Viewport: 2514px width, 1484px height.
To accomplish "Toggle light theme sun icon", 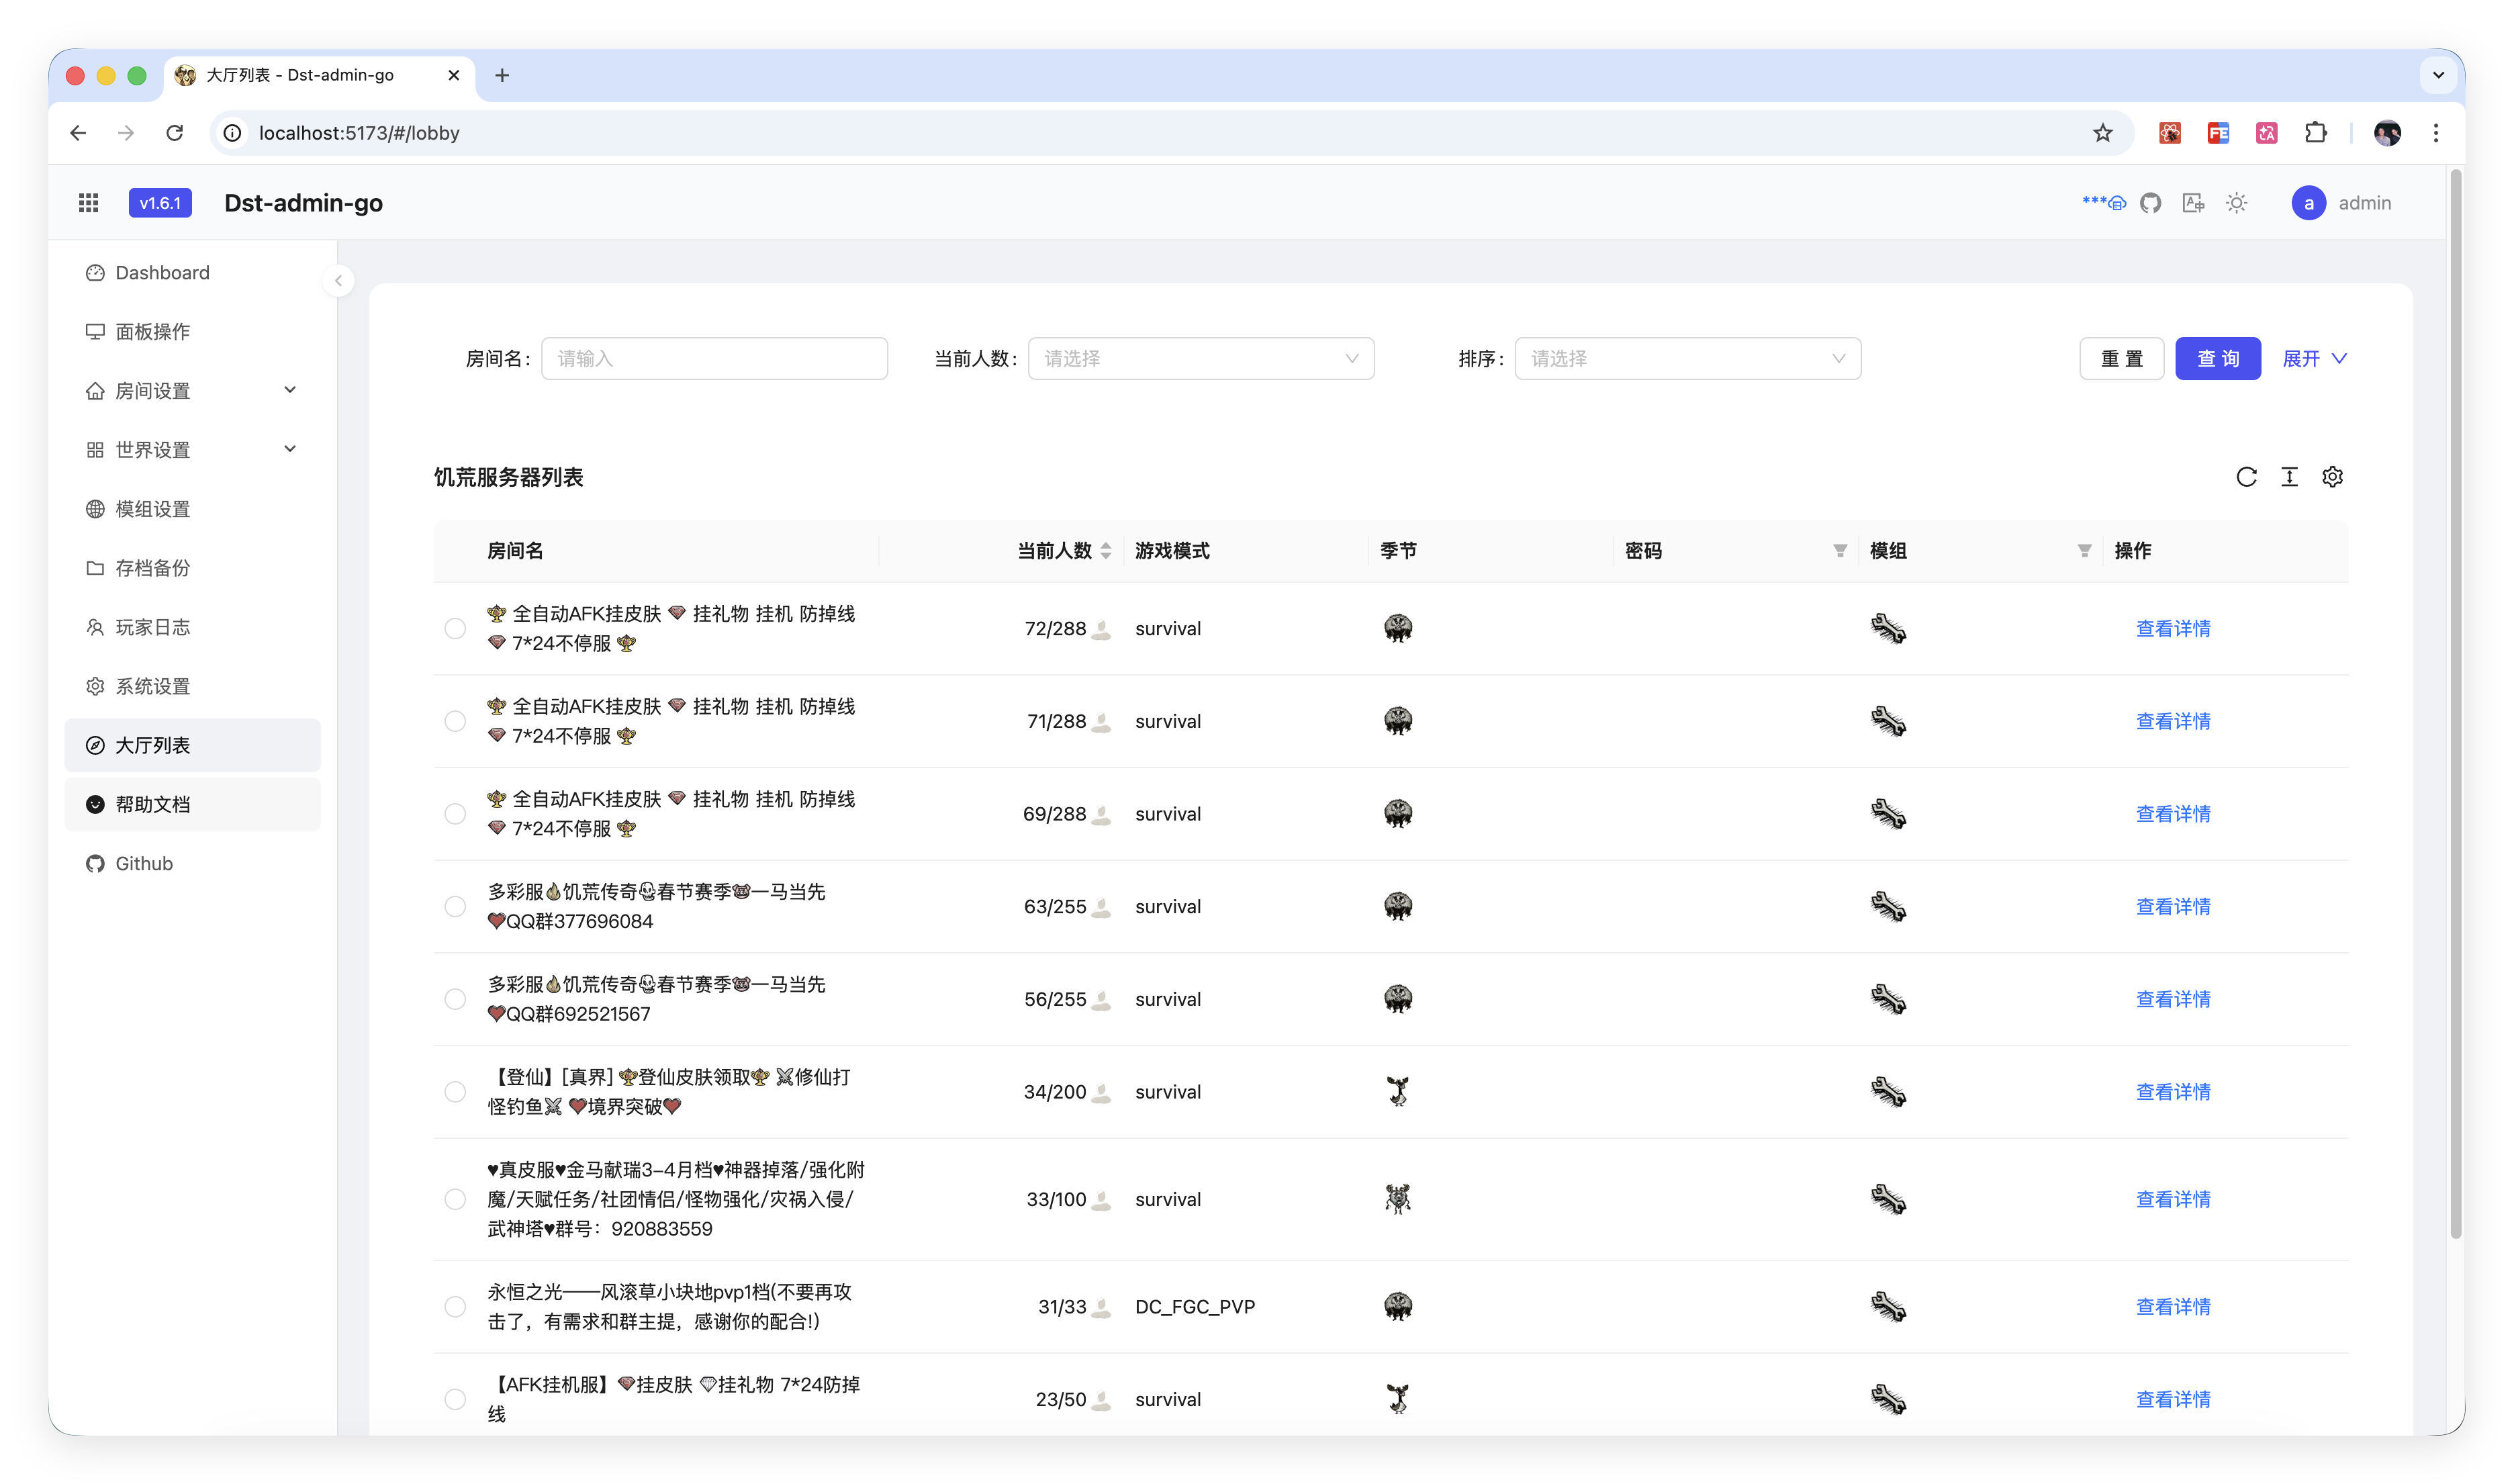I will [x=2237, y=203].
